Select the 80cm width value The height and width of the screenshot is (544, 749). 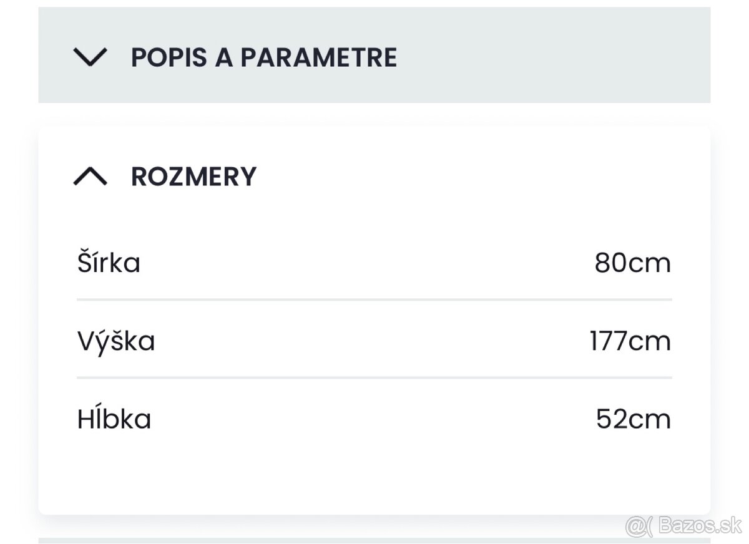point(632,263)
